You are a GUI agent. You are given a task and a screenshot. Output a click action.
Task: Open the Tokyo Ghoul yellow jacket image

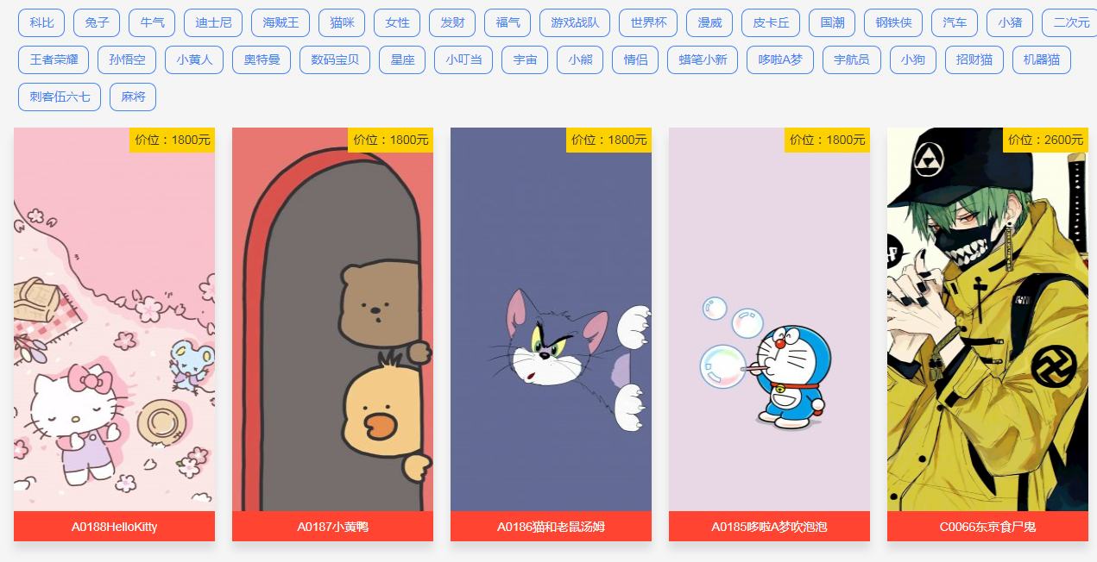coord(987,320)
